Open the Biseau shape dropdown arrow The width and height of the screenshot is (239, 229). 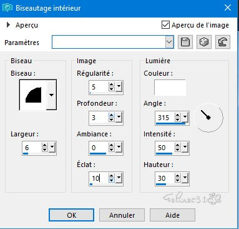(x=51, y=95)
